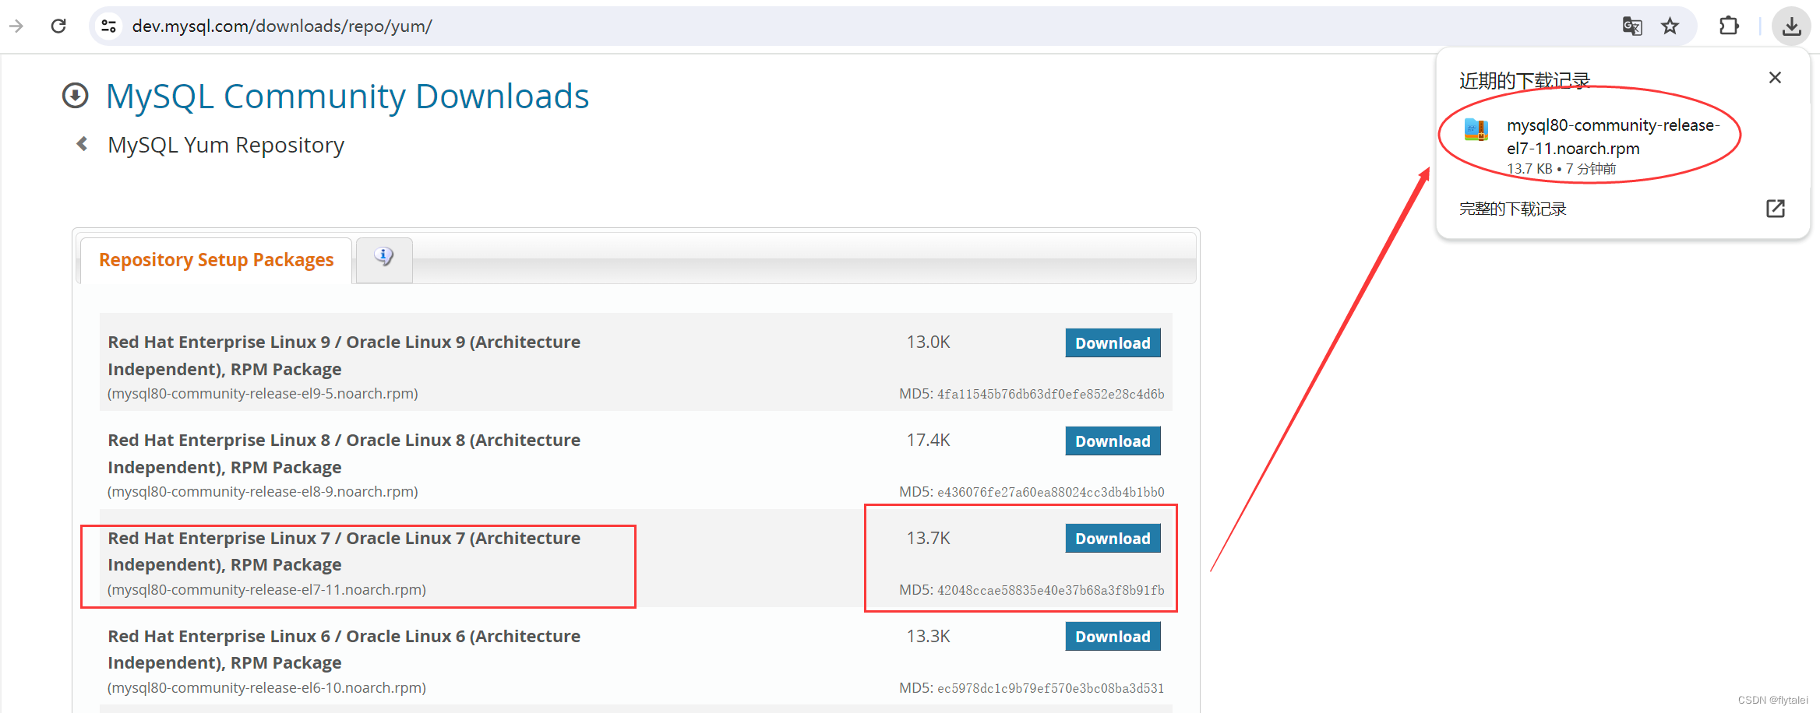1820x713 pixels.
Task: Click the 13.0K file size
Action: [928, 342]
